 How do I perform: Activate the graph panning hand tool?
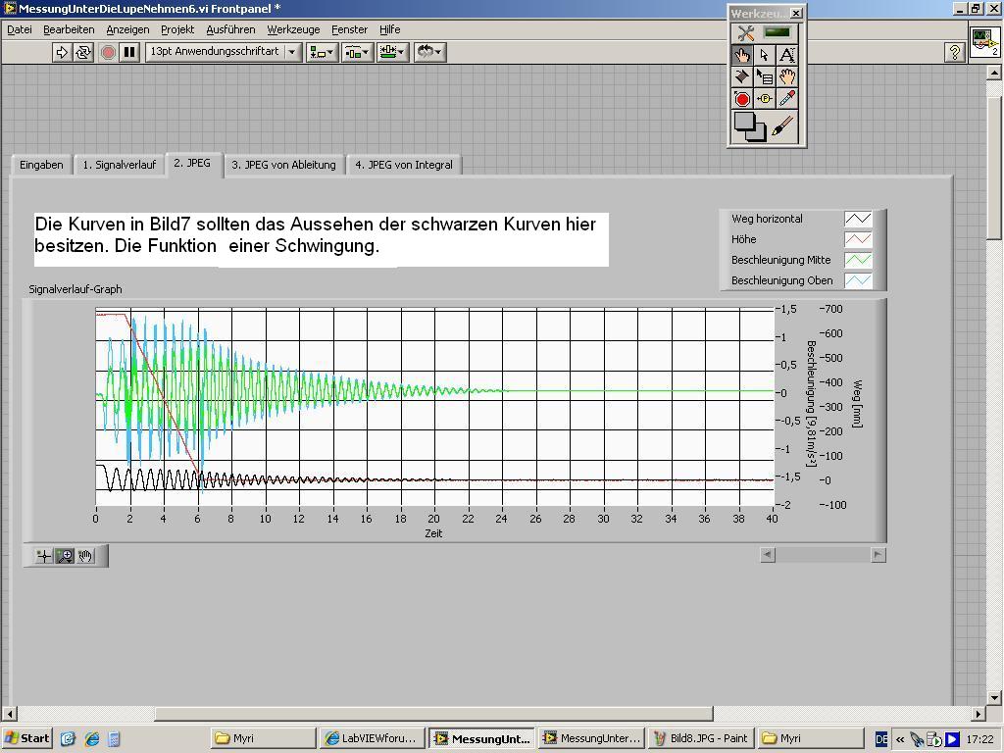86,556
